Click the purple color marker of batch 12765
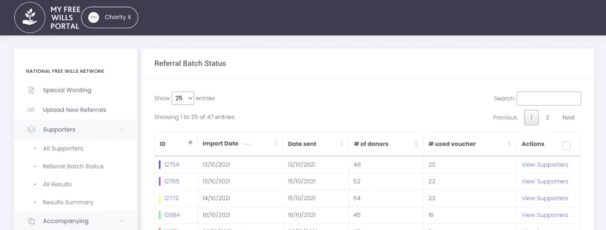Screen dimensions: 606x230 point(160,181)
